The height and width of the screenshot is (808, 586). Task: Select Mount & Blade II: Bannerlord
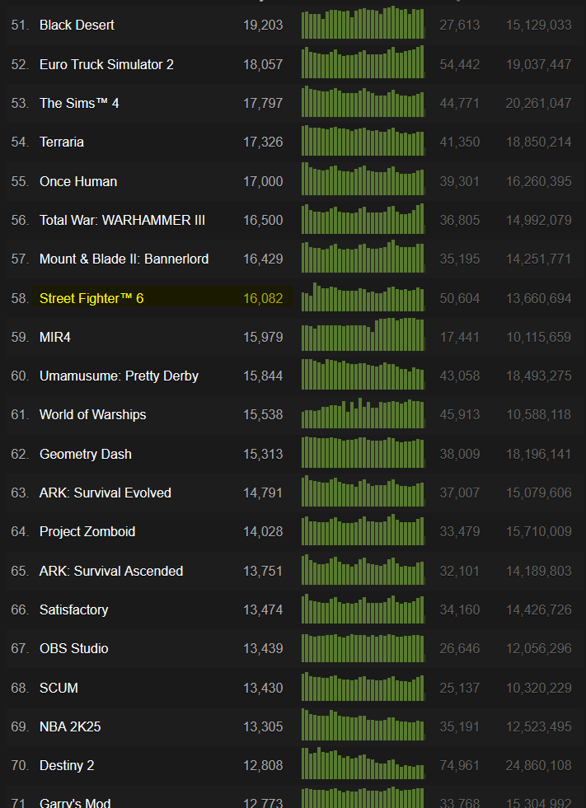[x=124, y=259]
